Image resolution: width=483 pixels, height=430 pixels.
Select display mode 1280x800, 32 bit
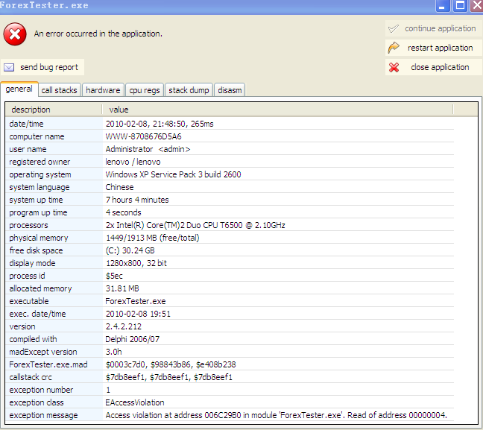136,263
